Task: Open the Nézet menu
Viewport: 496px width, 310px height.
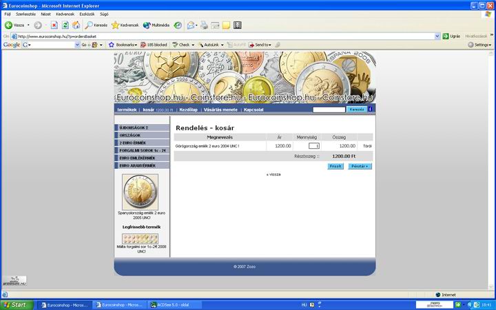Action: tap(45, 14)
